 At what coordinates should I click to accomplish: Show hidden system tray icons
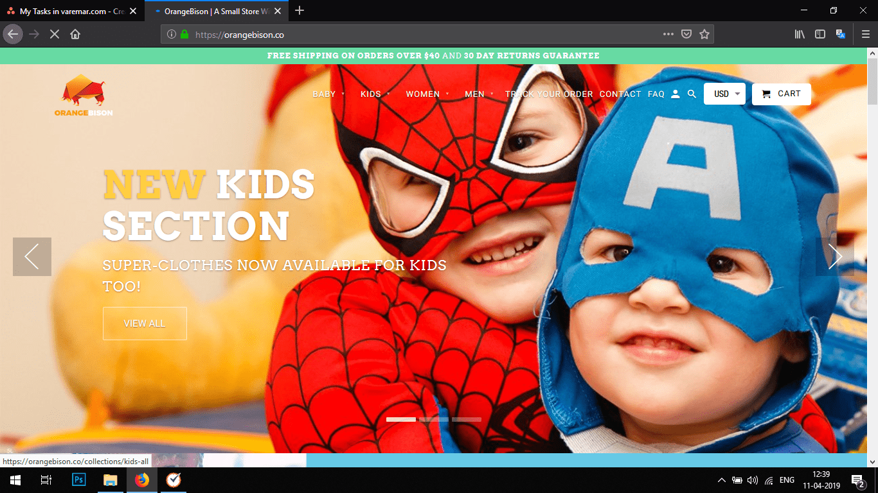click(x=722, y=480)
